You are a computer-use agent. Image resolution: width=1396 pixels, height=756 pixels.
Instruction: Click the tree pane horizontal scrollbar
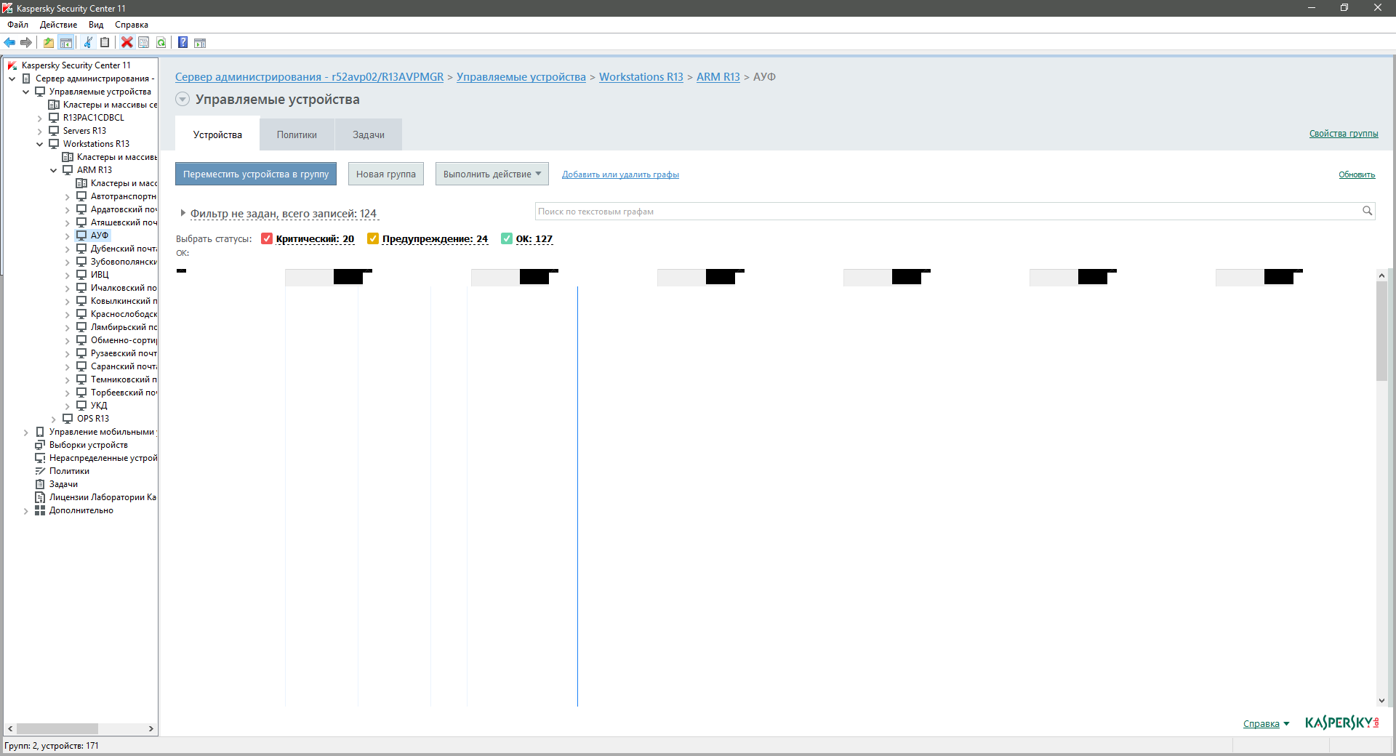point(57,728)
